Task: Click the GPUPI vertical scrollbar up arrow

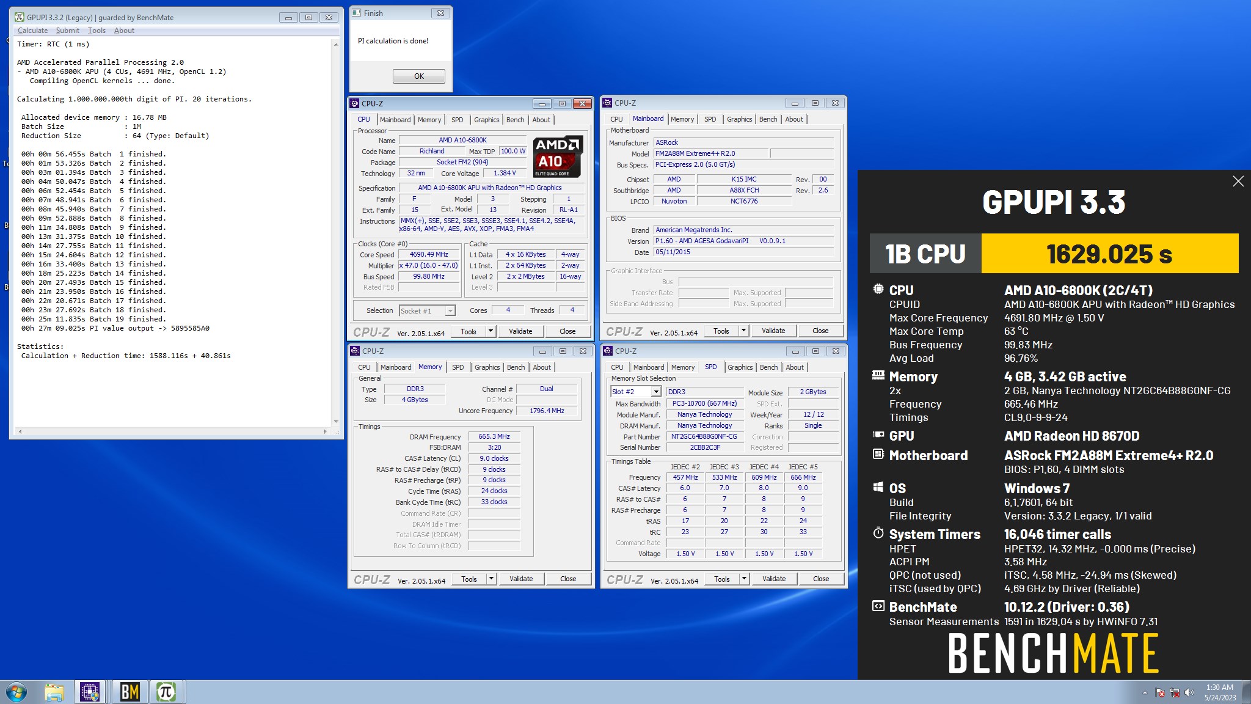Action: click(x=335, y=44)
